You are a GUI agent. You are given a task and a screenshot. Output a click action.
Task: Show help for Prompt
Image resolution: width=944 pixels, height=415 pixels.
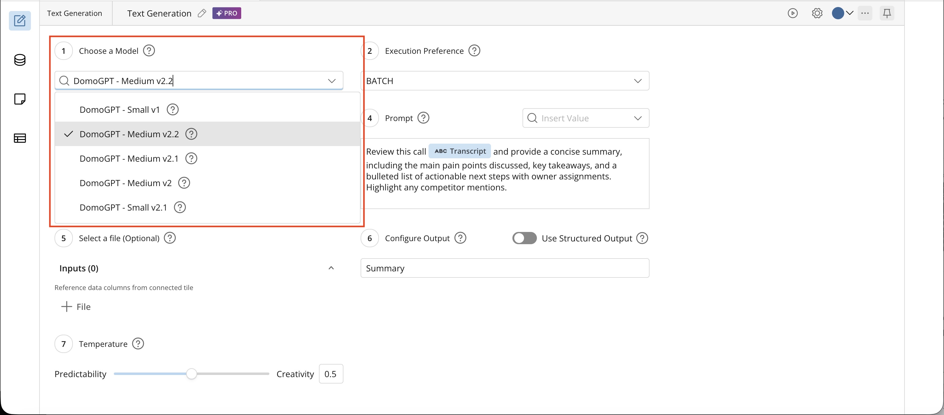point(423,118)
